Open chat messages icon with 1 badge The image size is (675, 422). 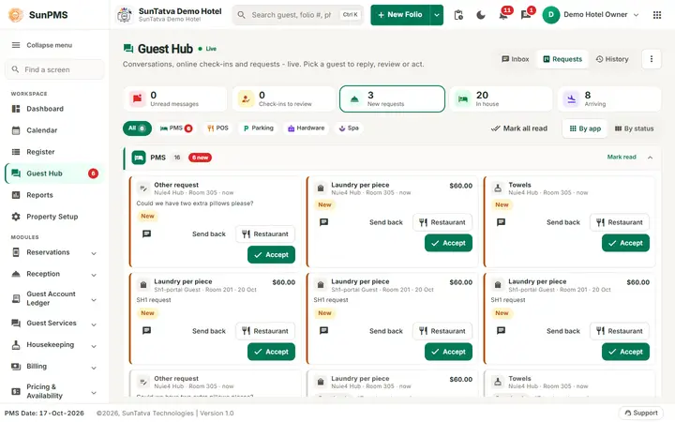coord(526,15)
